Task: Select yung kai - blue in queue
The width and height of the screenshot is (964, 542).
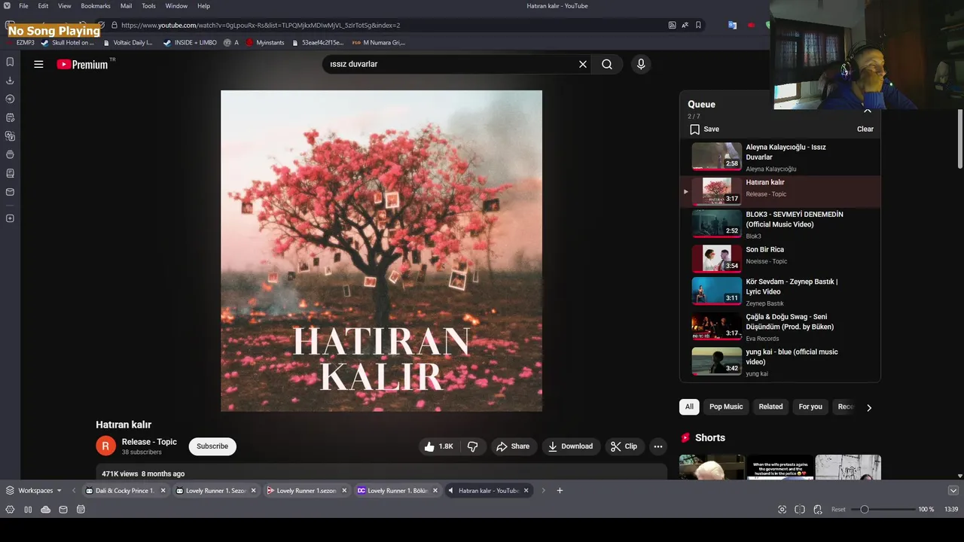Action: coord(779,361)
